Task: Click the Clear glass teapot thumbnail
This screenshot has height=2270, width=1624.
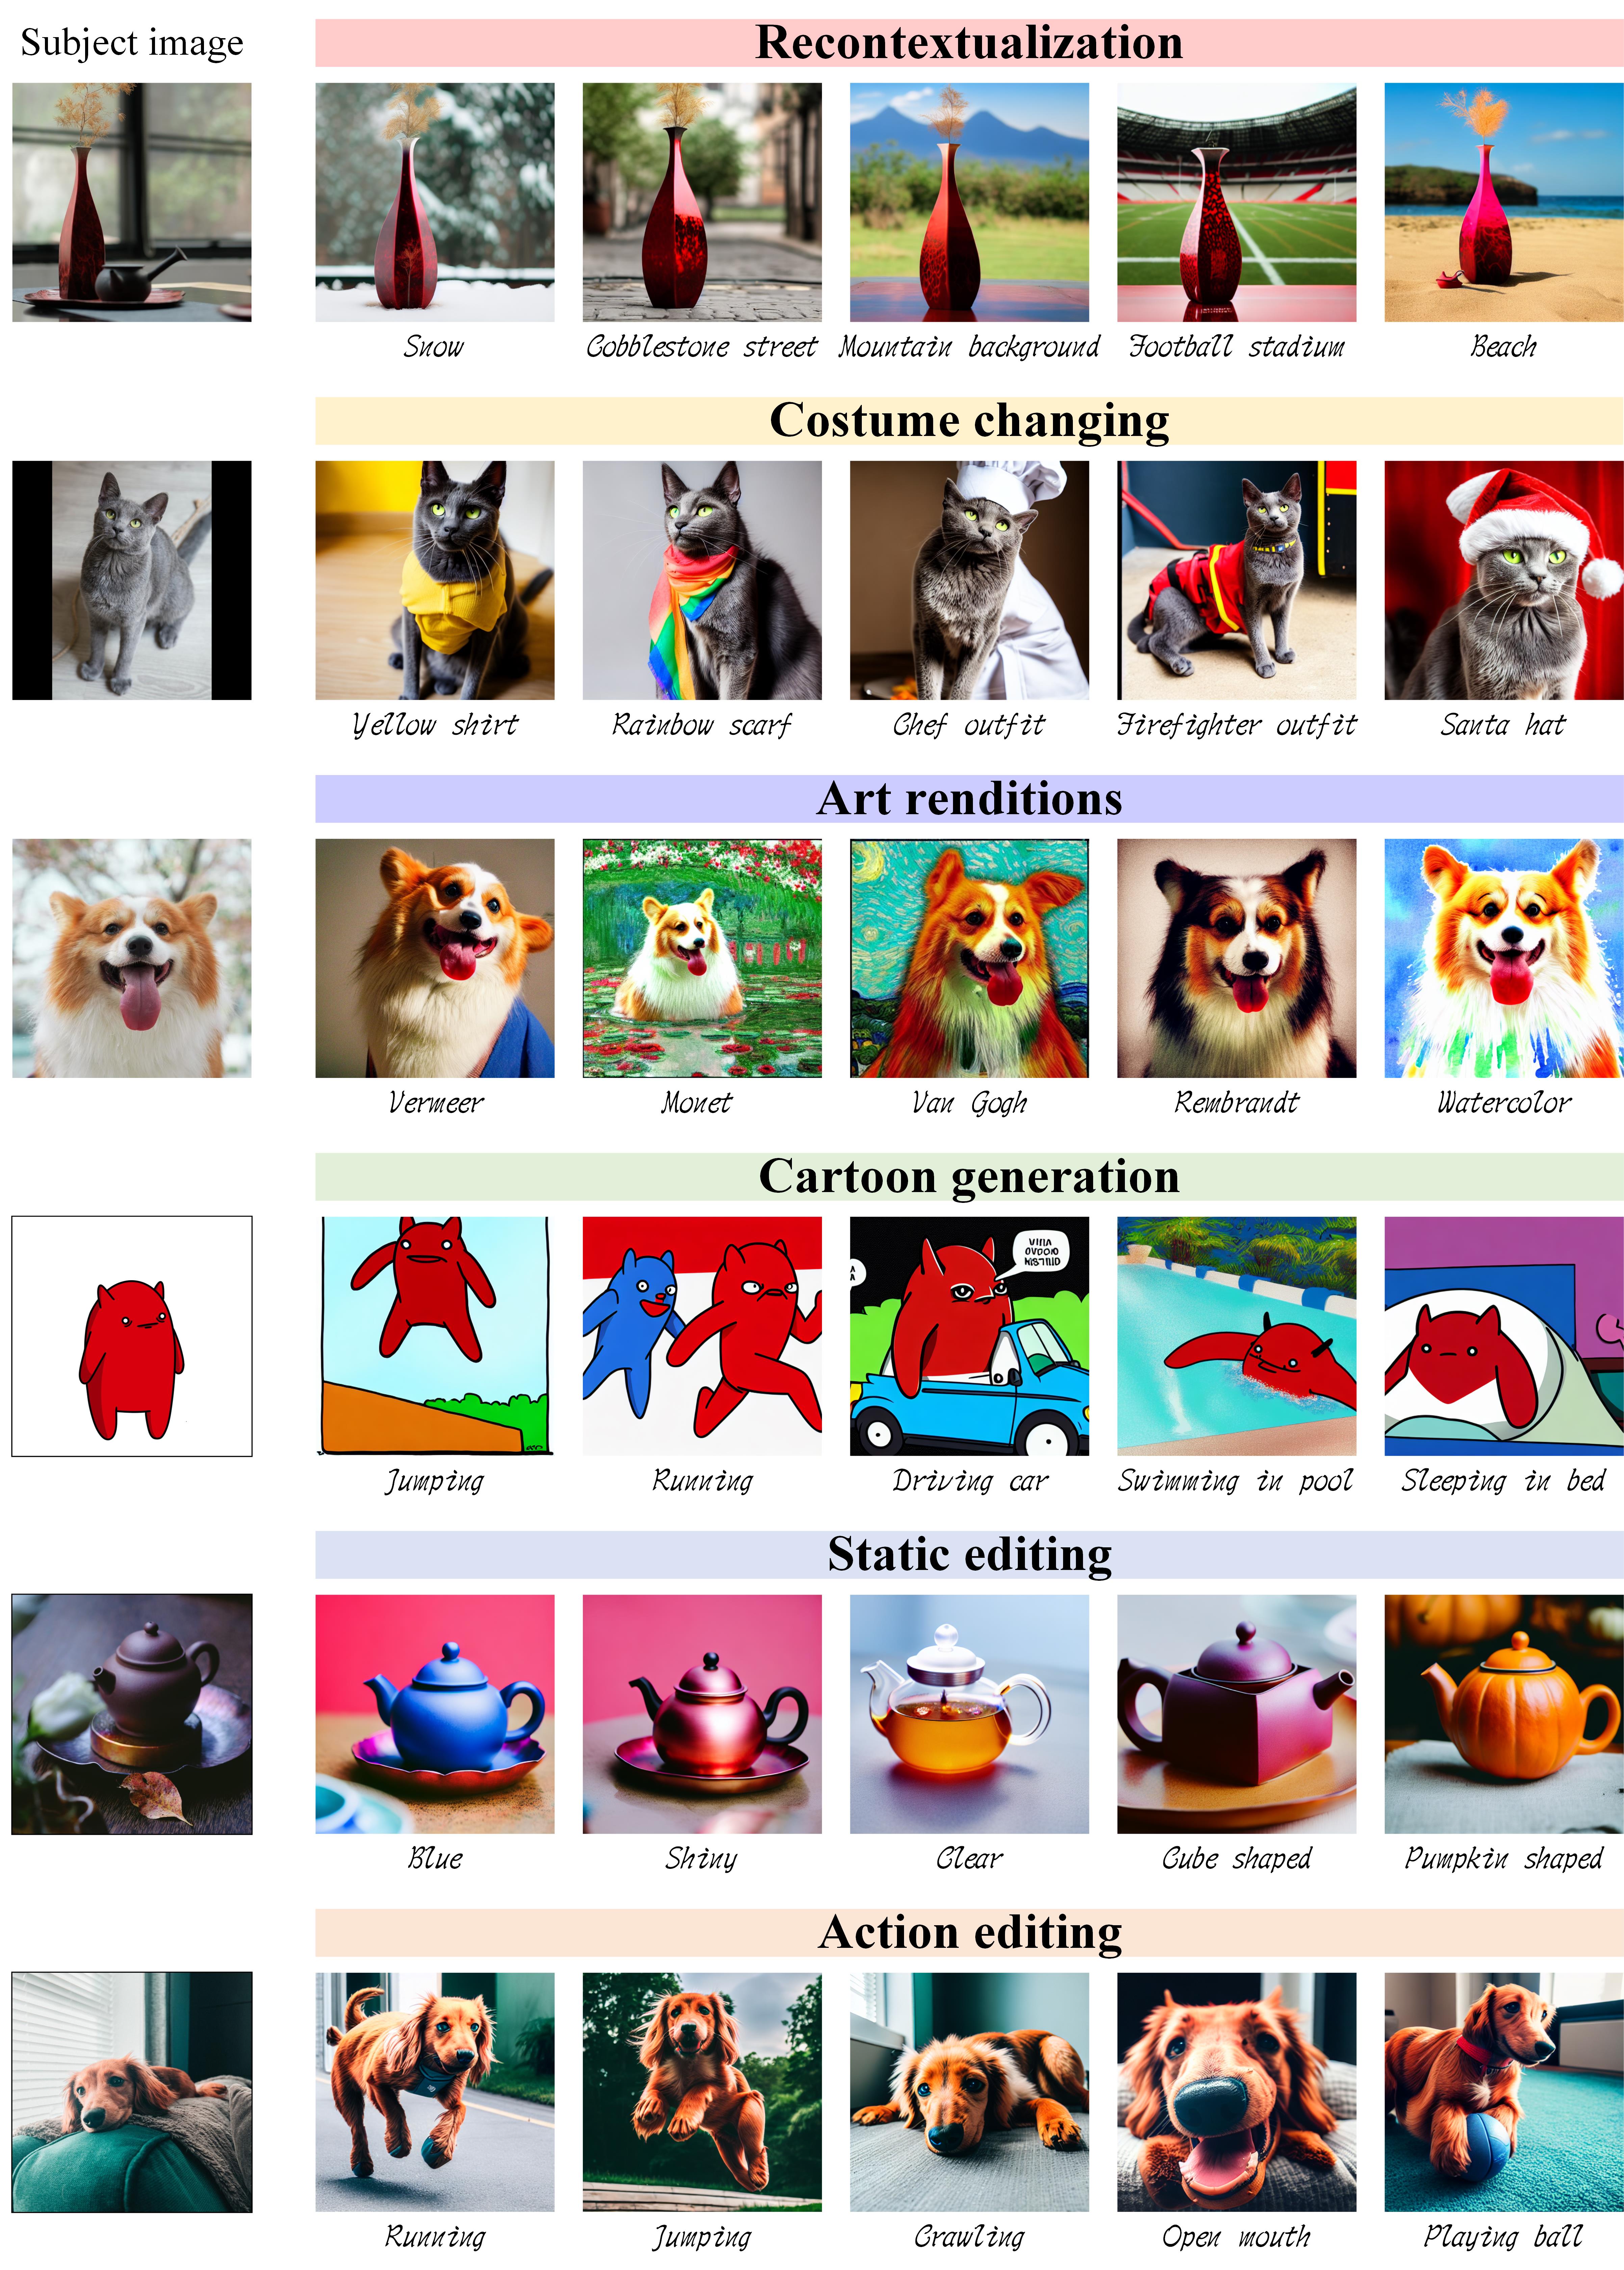Action: coord(969,1714)
